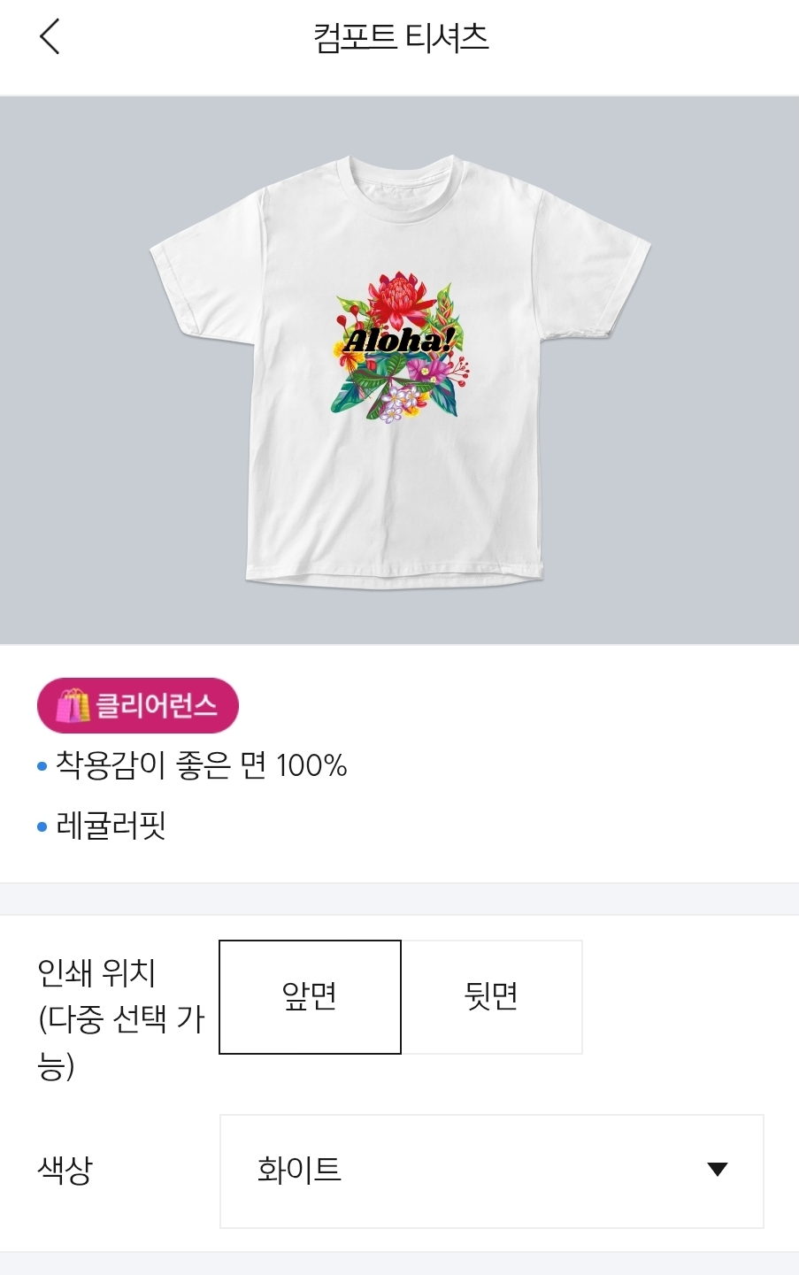Viewport: 799px width, 1275px height.
Task: Tap the shopping bag icon in 클리어런스 badge
Action: 73,705
